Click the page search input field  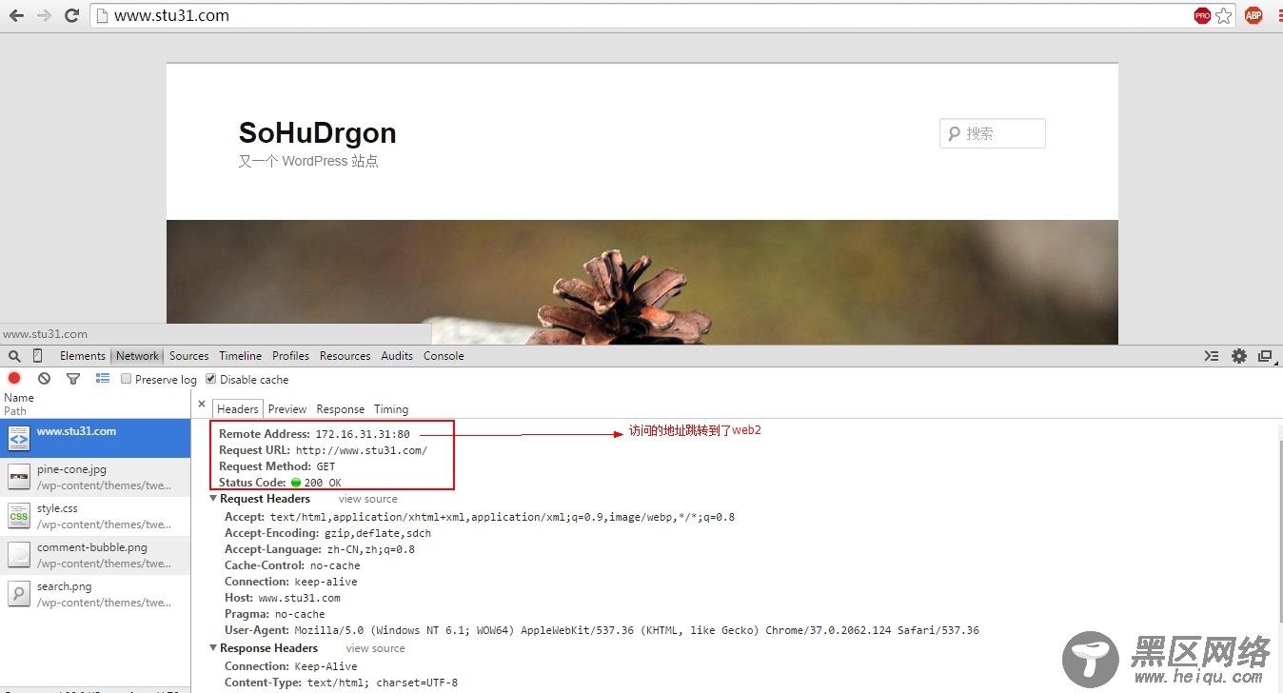[x=993, y=133]
